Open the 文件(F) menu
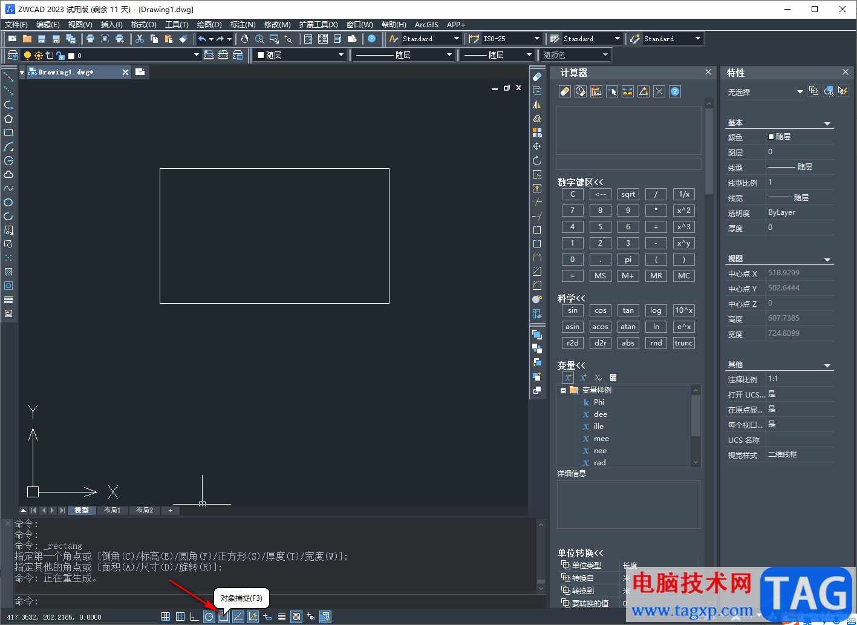This screenshot has height=625, width=857. tap(16, 25)
